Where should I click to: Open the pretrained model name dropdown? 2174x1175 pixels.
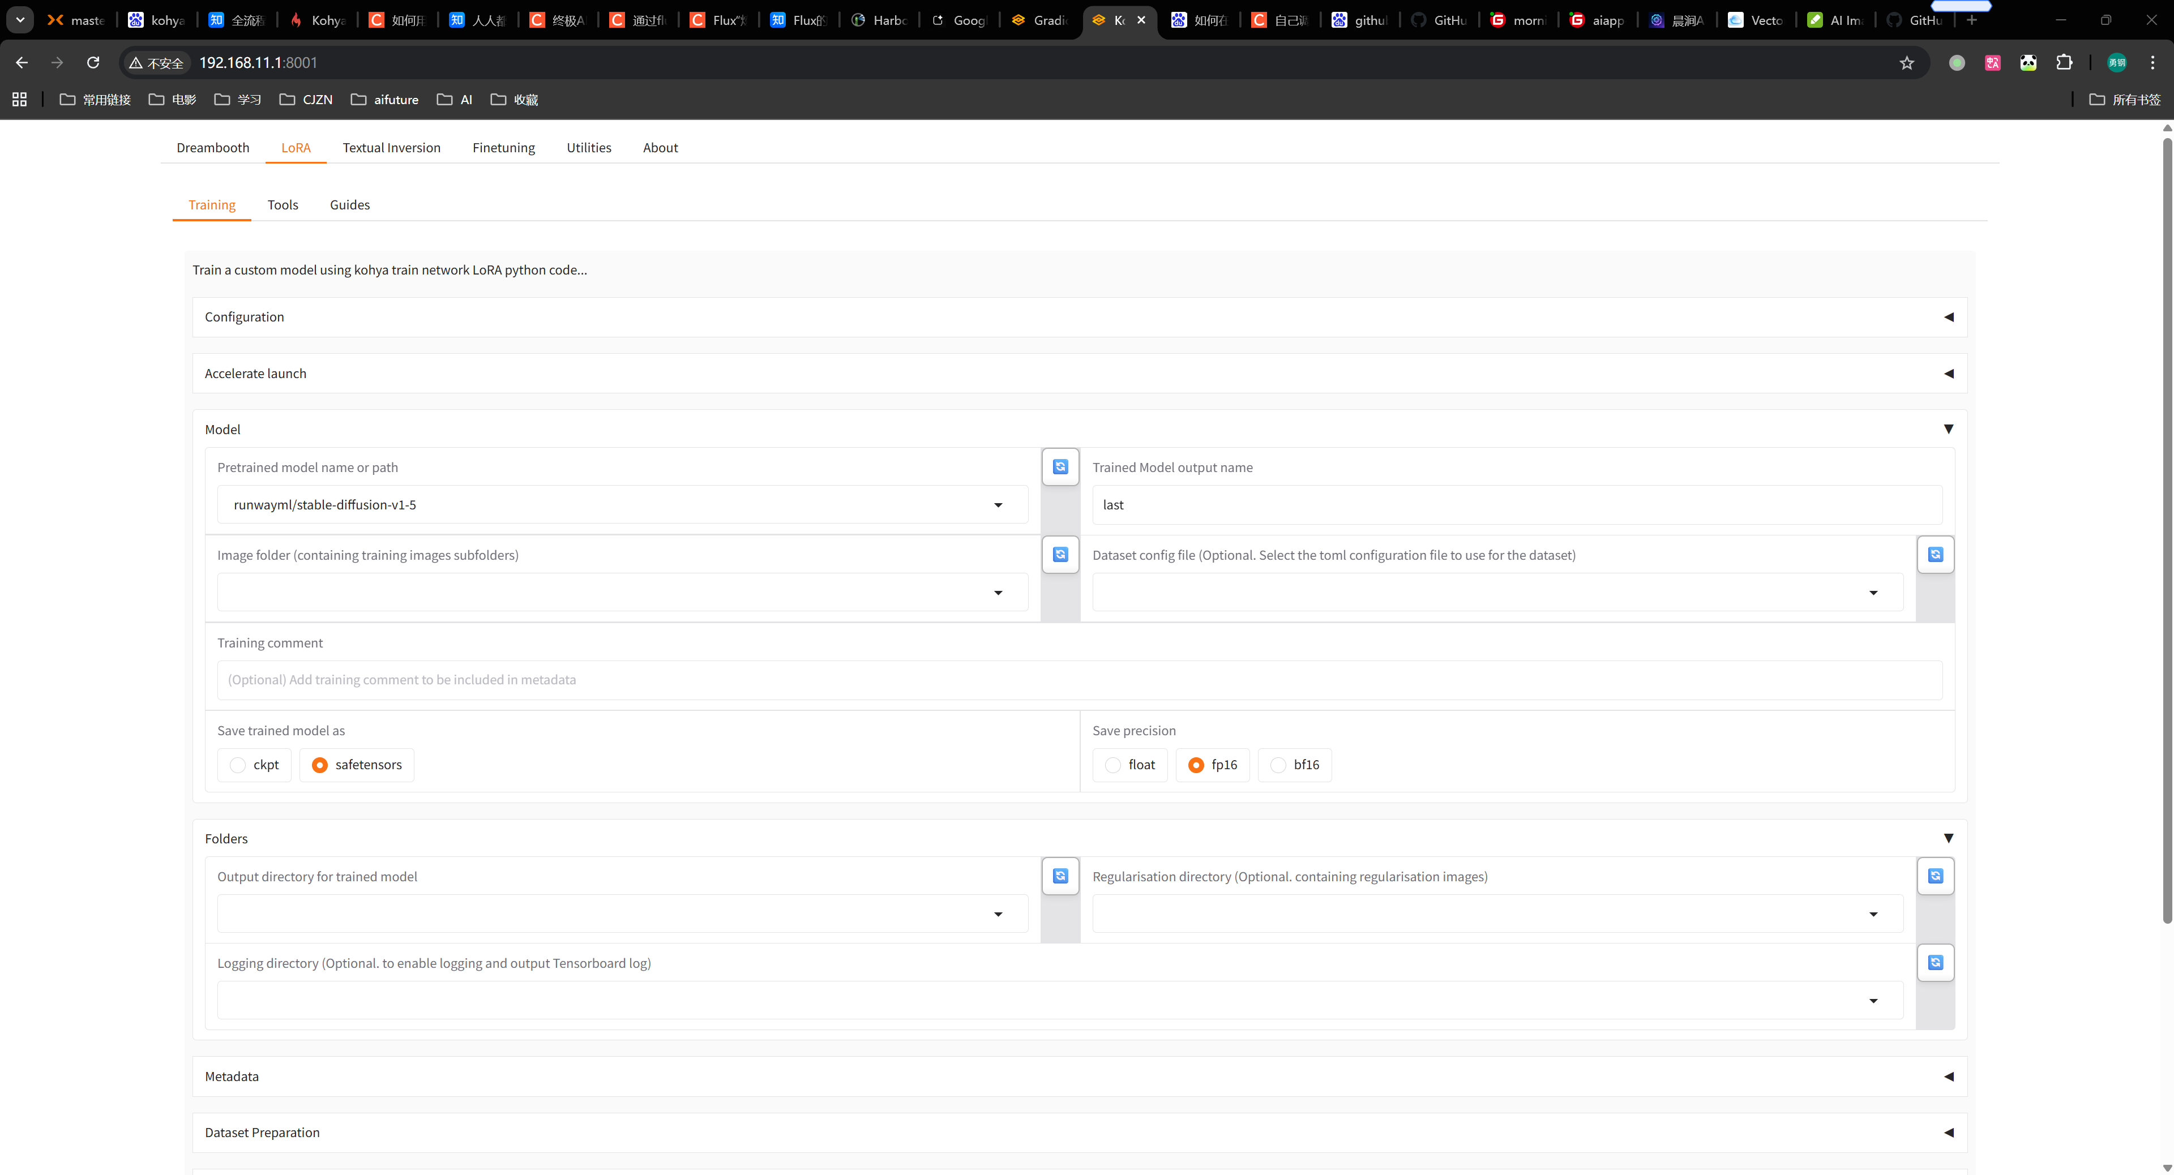(x=998, y=505)
